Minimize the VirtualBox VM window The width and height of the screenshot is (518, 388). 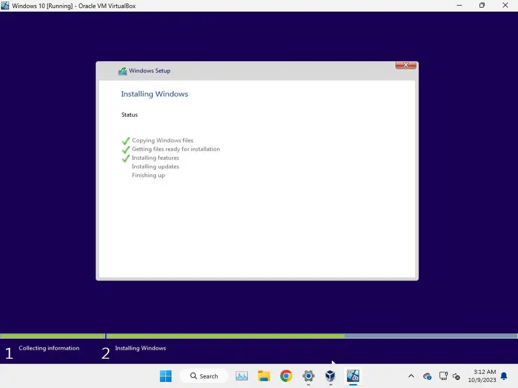point(459,6)
